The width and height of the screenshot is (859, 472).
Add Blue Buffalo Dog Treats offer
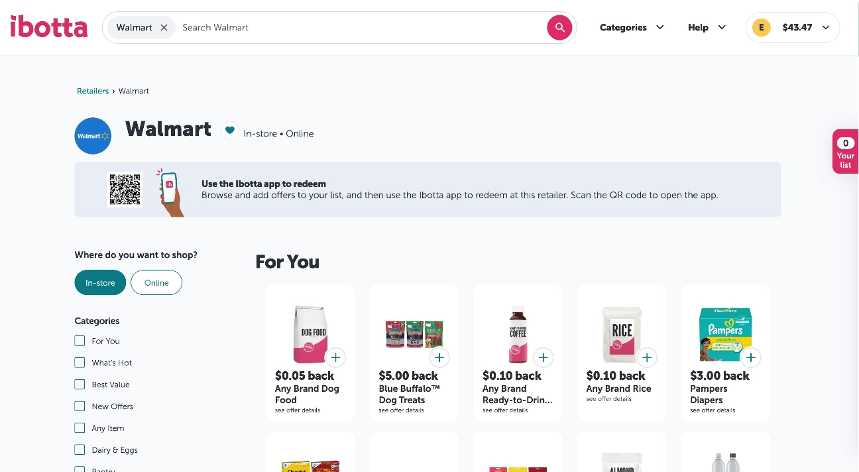pos(439,358)
